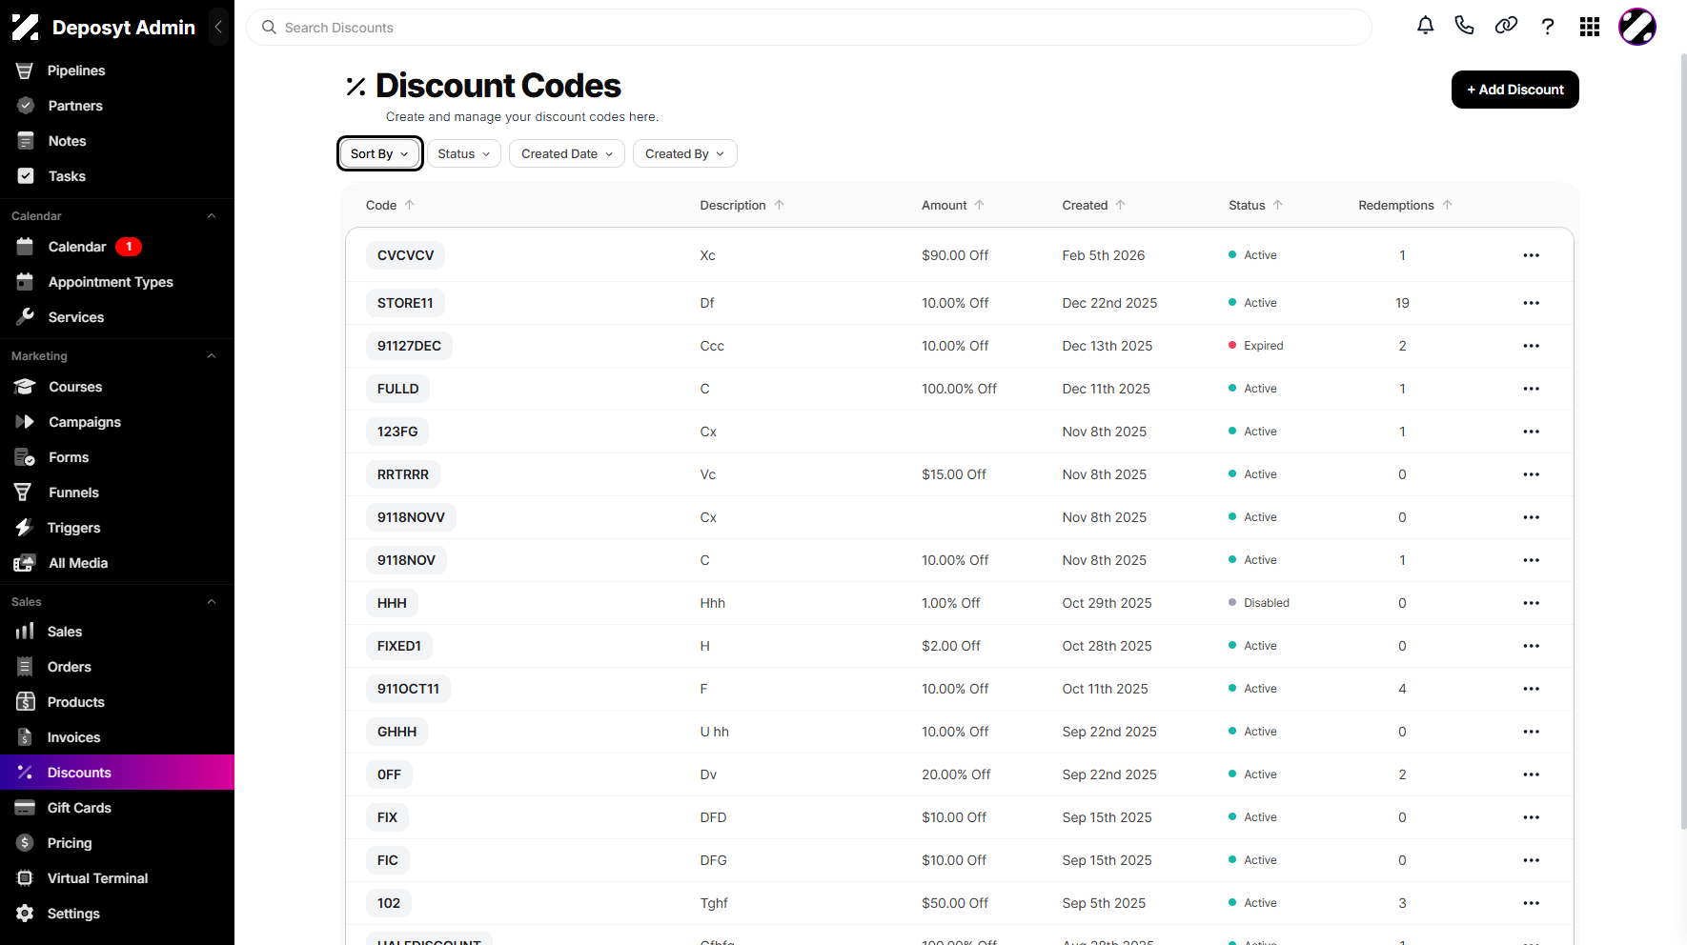This screenshot has width=1687, height=945.
Task: Click the Description column header
Action: [733, 205]
